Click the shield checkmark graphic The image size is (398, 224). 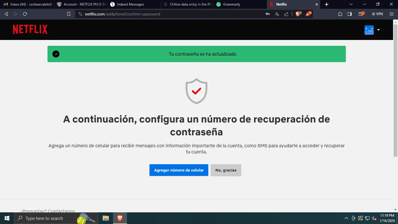(197, 91)
